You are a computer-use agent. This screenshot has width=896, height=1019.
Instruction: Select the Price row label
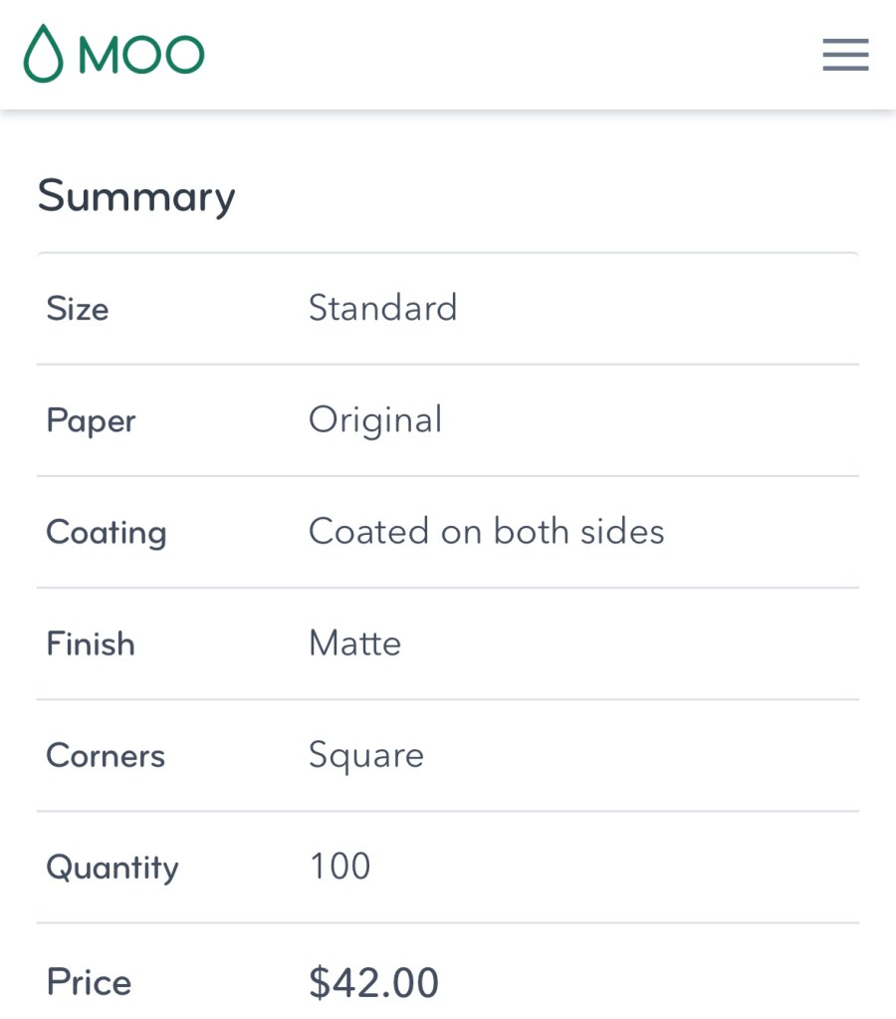[x=89, y=982]
